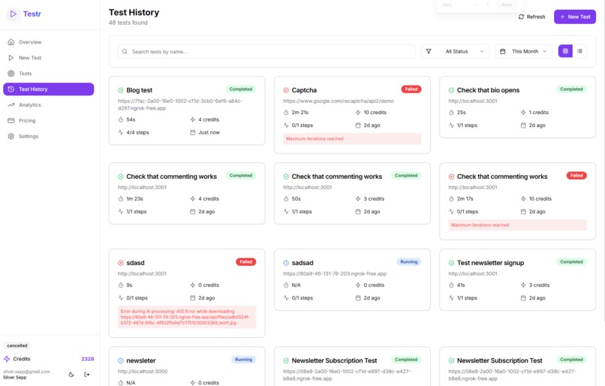
Task: Click the Credits lightning icon in sidebar
Action: (7, 359)
